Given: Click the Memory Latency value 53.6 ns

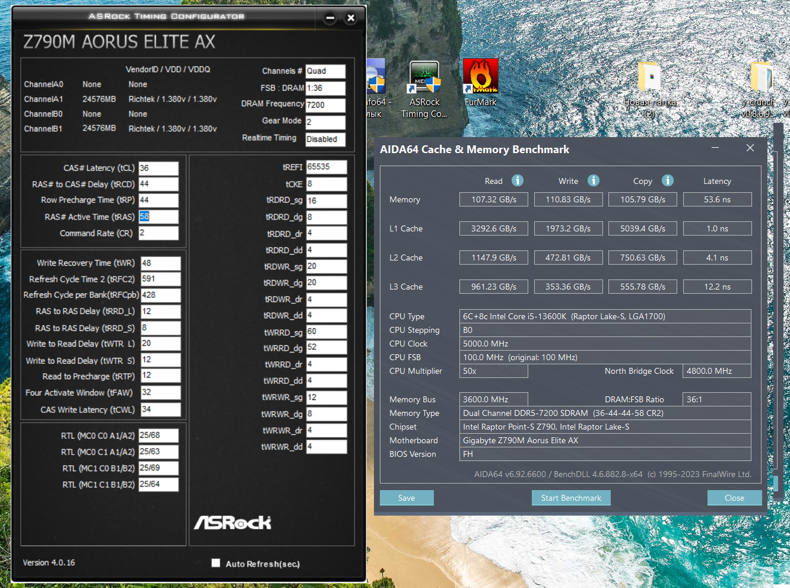Looking at the screenshot, I should (x=717, y=199).
